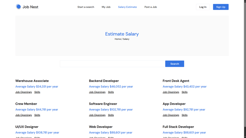Open Skills for Front Desk Agent
This screenshot has width=246, height=138.
(184, 92)
